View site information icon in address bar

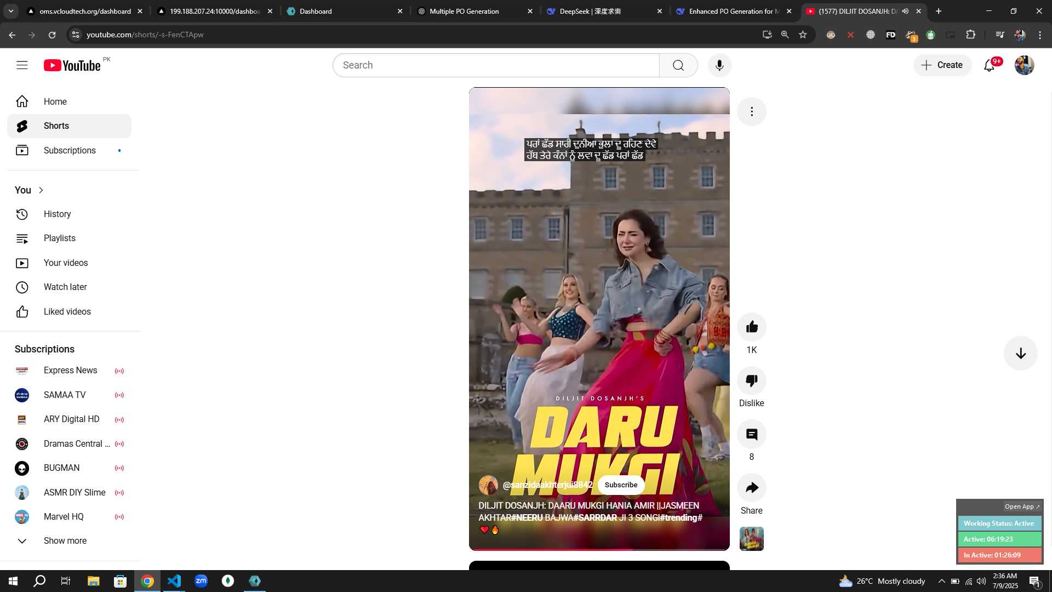pos(76,35)
